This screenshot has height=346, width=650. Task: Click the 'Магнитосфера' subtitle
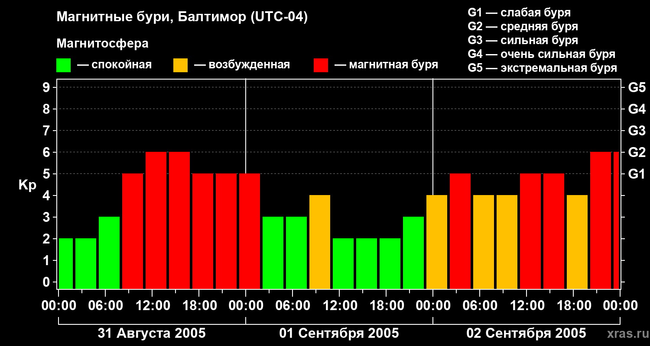(x=102, y=44)
